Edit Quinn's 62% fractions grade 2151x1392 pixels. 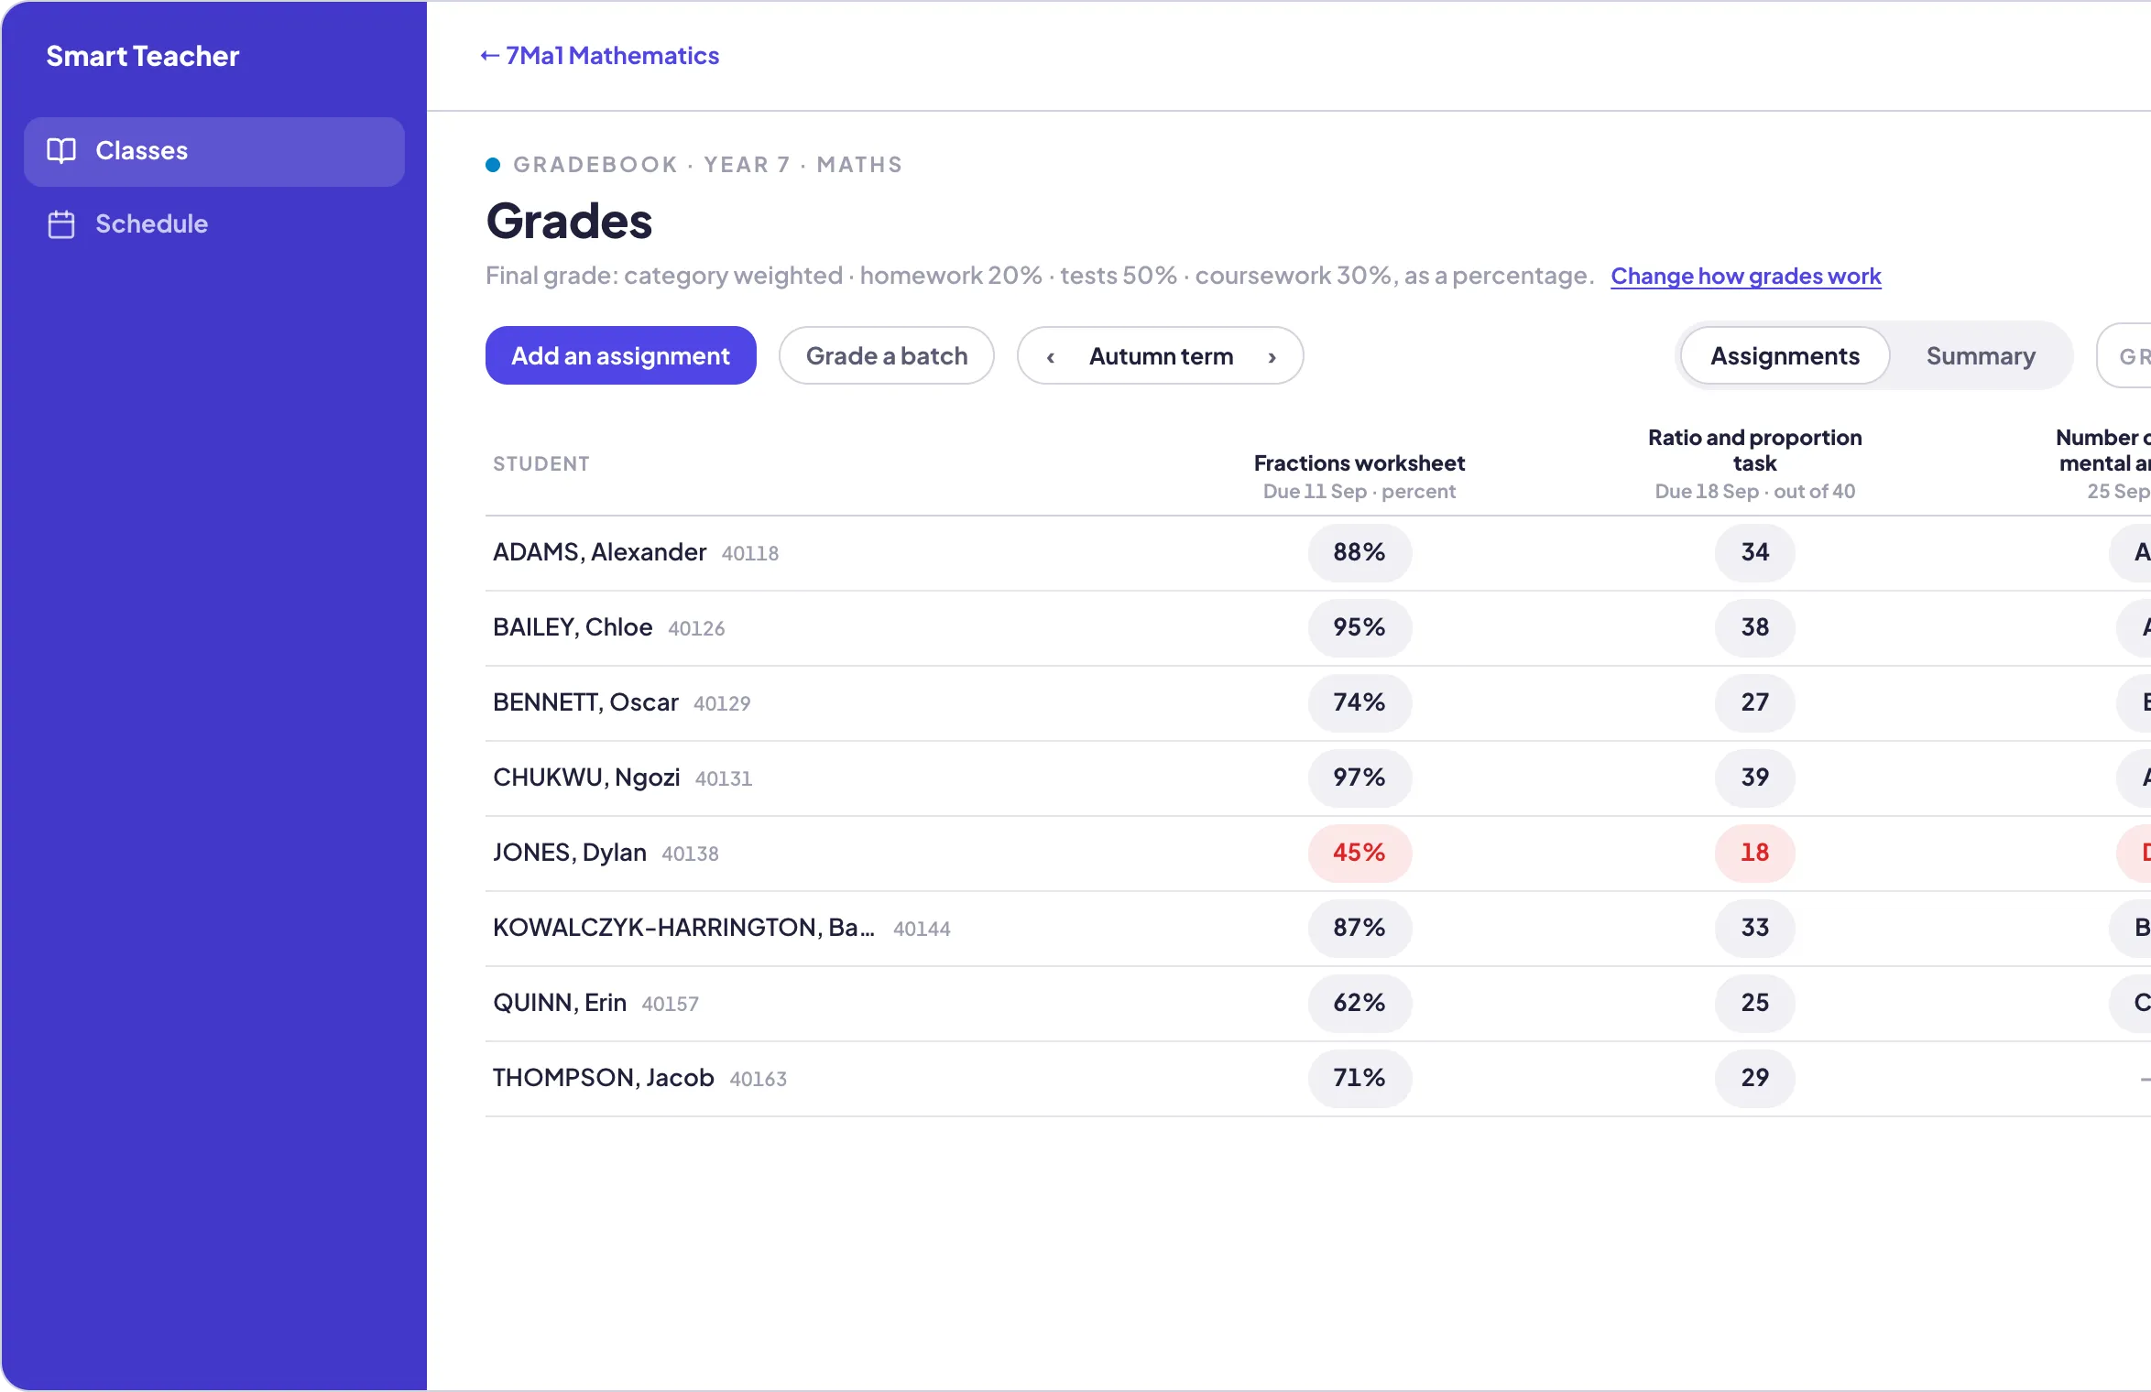[x=1359, y=1003]
